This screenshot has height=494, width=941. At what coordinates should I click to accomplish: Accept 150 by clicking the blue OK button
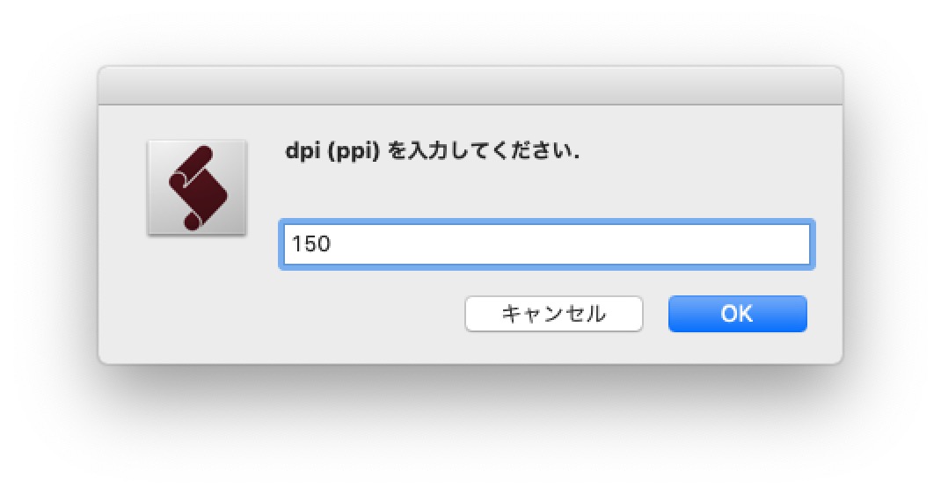[738, 314]
